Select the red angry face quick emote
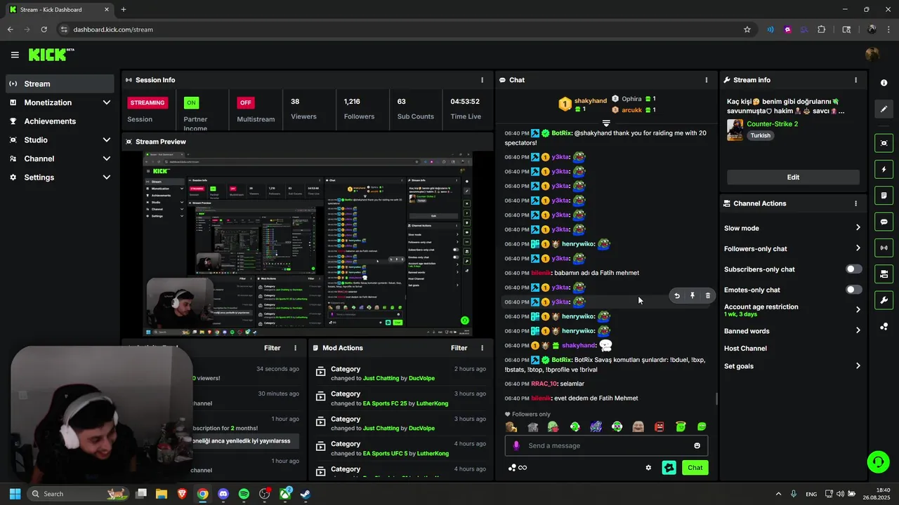899x505 pixels. 660,426
